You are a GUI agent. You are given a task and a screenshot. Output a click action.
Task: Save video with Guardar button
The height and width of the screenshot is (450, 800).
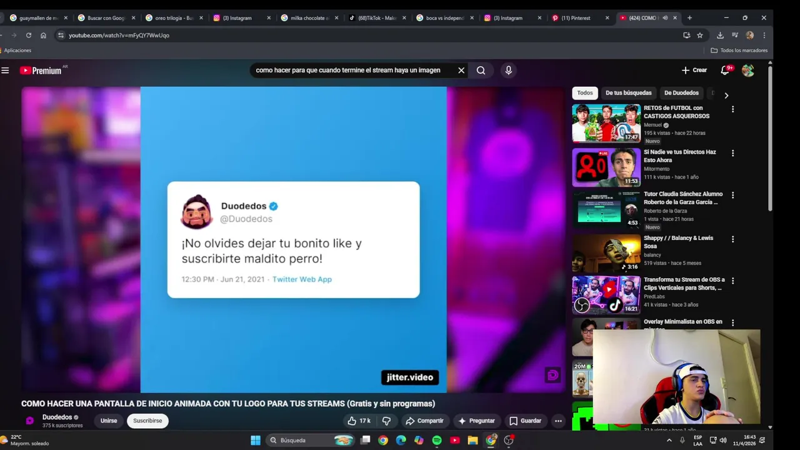pos(525,421)
